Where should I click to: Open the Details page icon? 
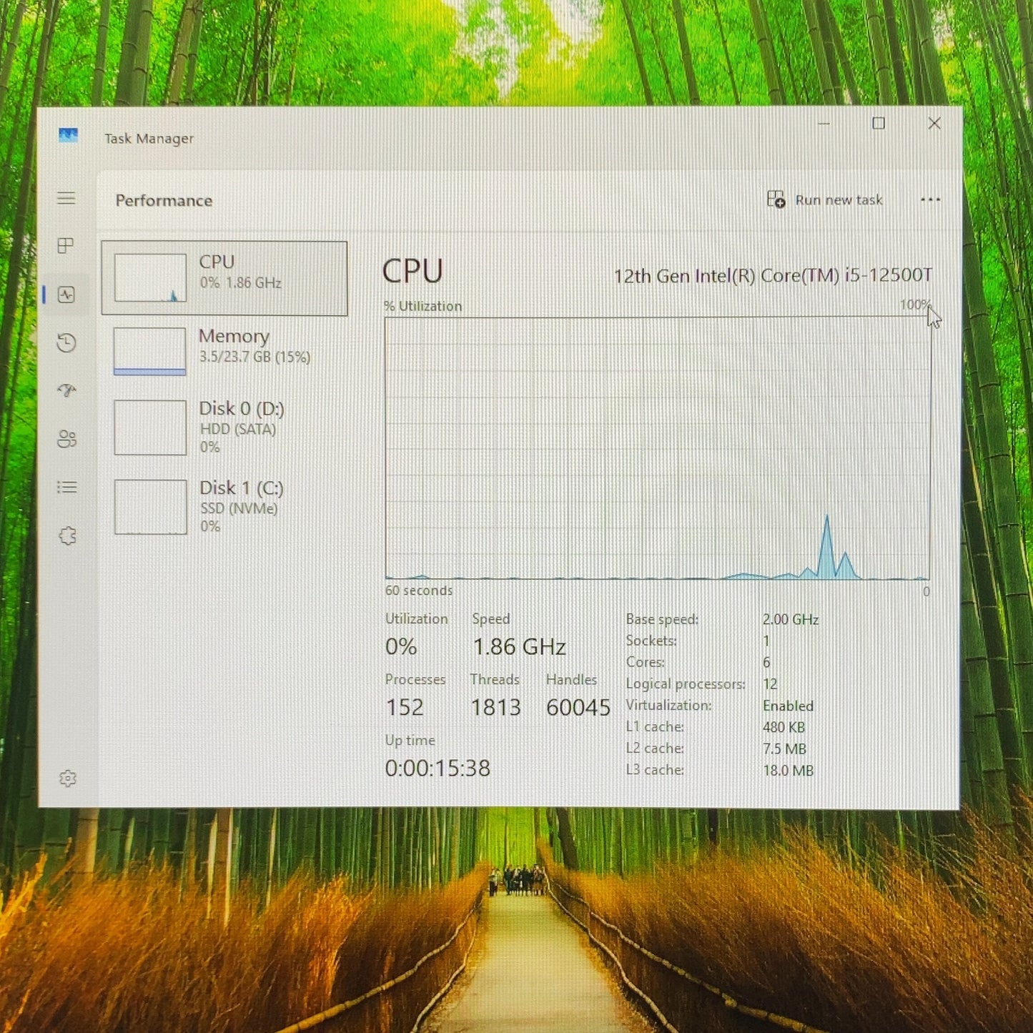point(66,488)
